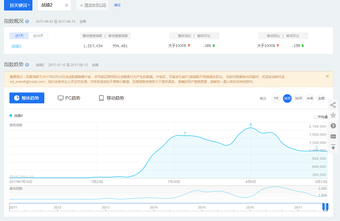Click the star favorite icon
Viewport: 340px width, 221px height.
pos(333,115)
